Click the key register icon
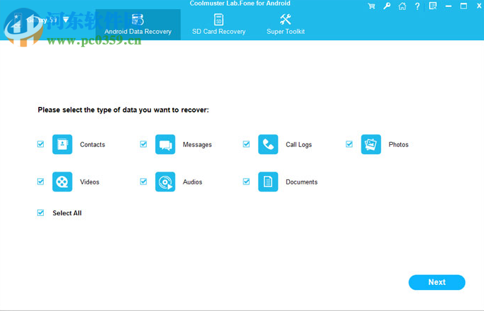 (387, 6)
